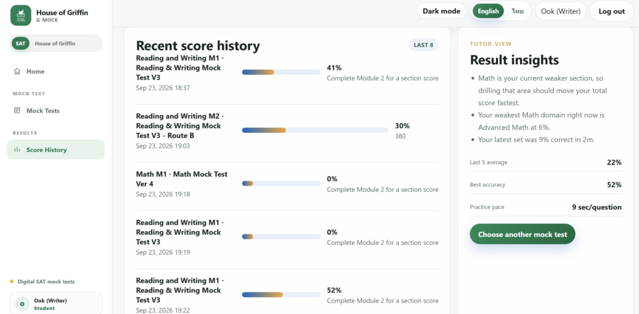Open Ook (Writer) Student card in sidebar

[56, 303]
